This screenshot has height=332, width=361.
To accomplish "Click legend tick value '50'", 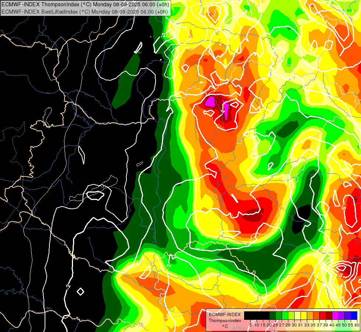I will tap(345, 325).
